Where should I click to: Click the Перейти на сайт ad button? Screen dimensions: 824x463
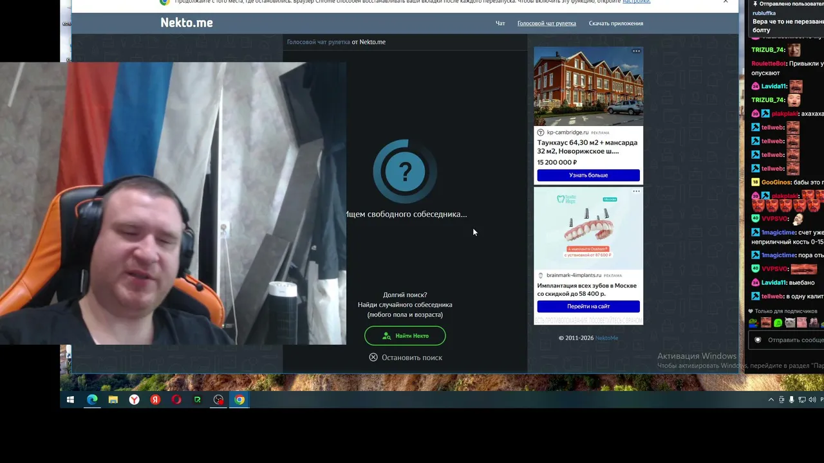[x=588, y=306]
